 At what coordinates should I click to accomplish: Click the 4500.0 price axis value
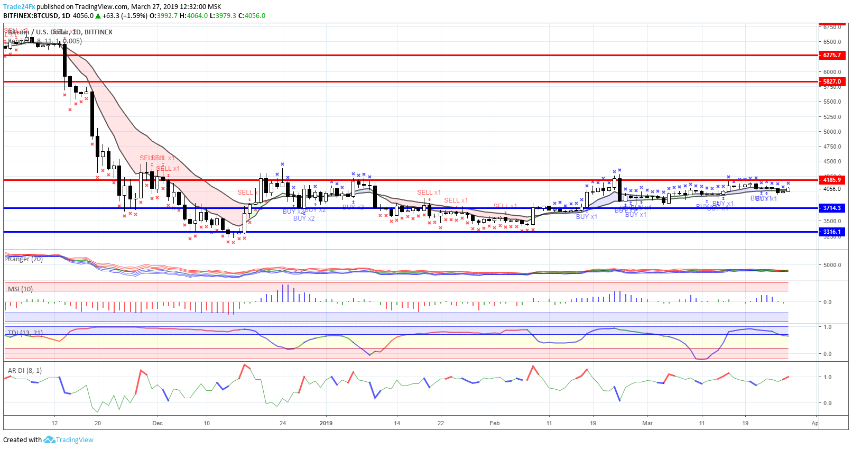832,162
